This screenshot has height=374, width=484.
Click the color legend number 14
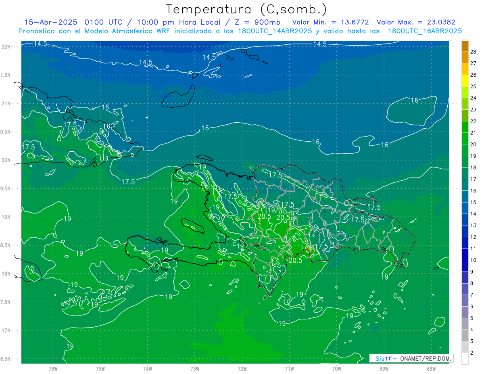[474, 214]
